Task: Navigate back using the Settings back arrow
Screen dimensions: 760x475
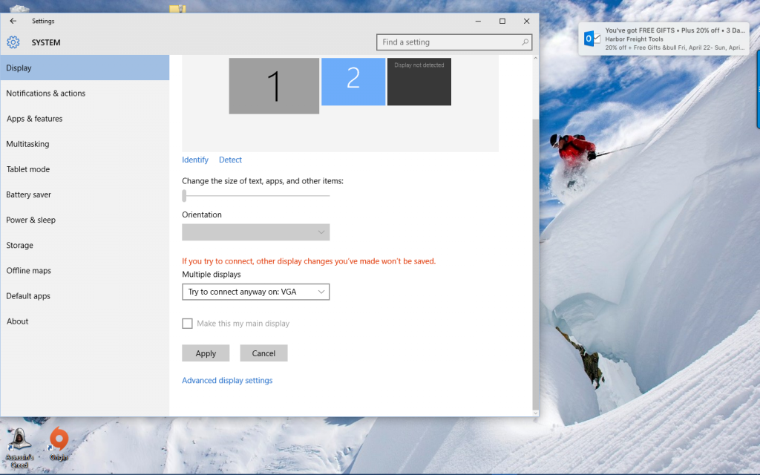Action: [x=13, y=21]
